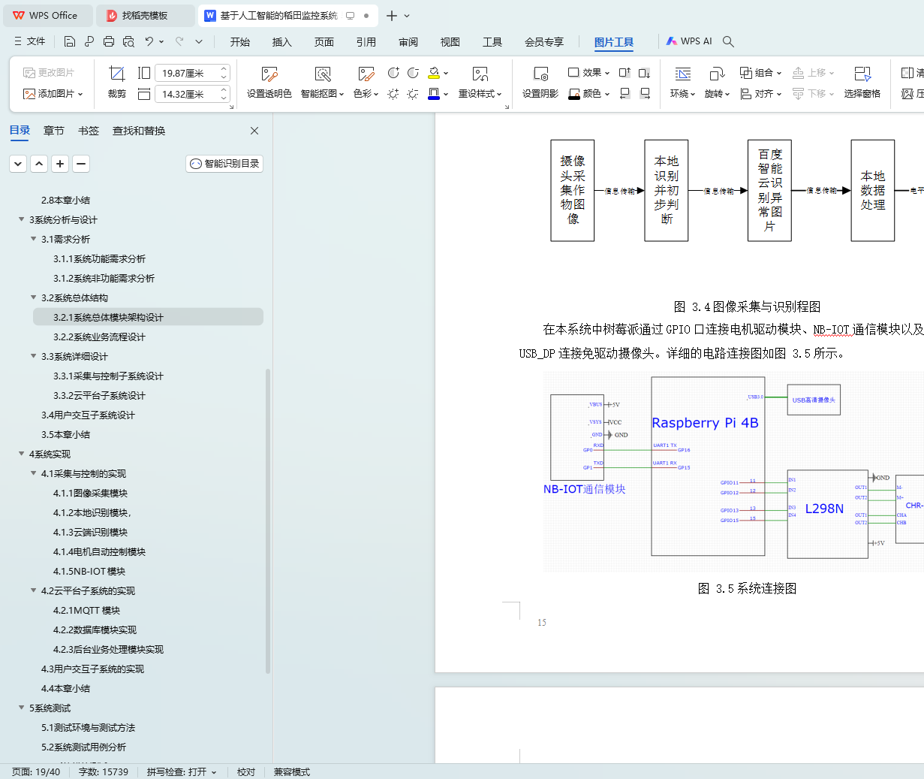Click the Set Shadow (设置阴影) tool

coord(540,83)
